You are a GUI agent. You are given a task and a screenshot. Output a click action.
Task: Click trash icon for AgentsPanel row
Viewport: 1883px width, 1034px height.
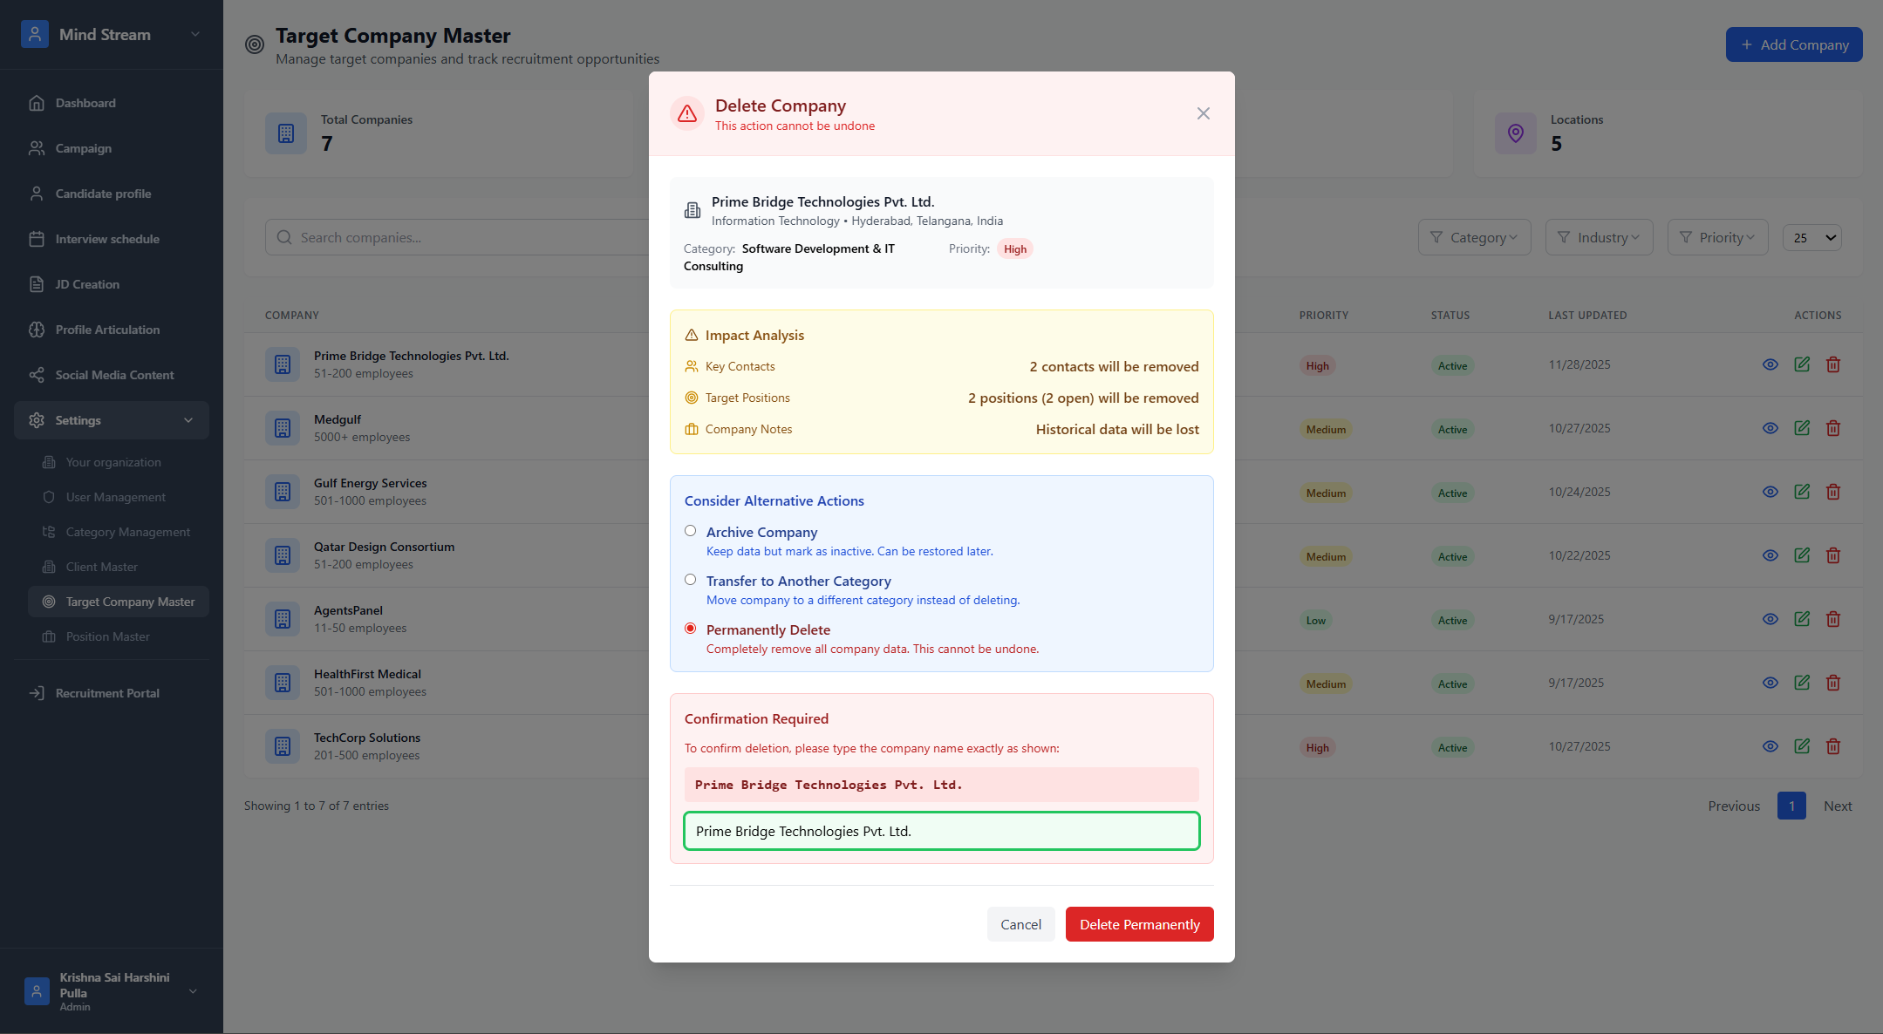(1832, 619)
